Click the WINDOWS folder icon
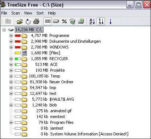The height and width of the screenshot is (139, 151). click(24, 47)
